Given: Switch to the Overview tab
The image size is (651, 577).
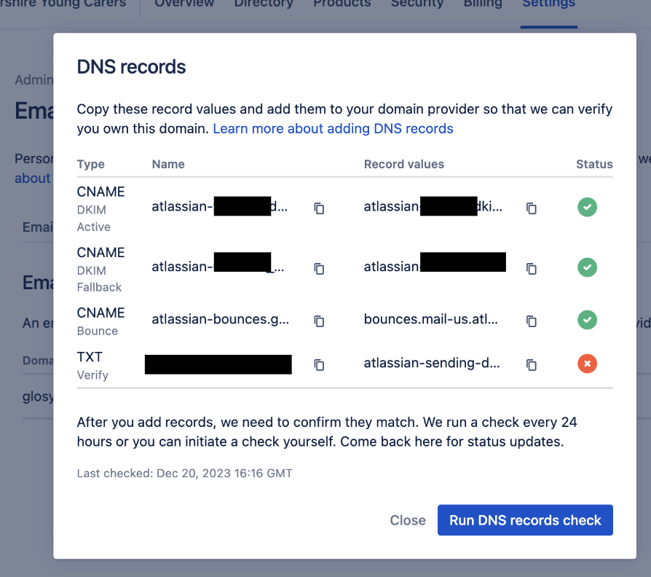Looking at the screenshot, I should point(184,4).
